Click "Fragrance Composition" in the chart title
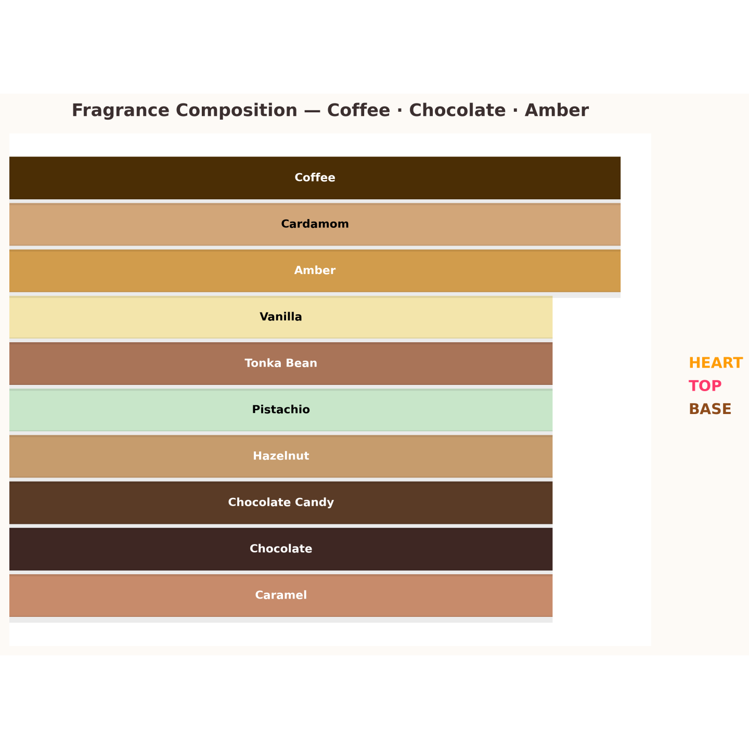 pyautogui.click(x=184, y=110)
